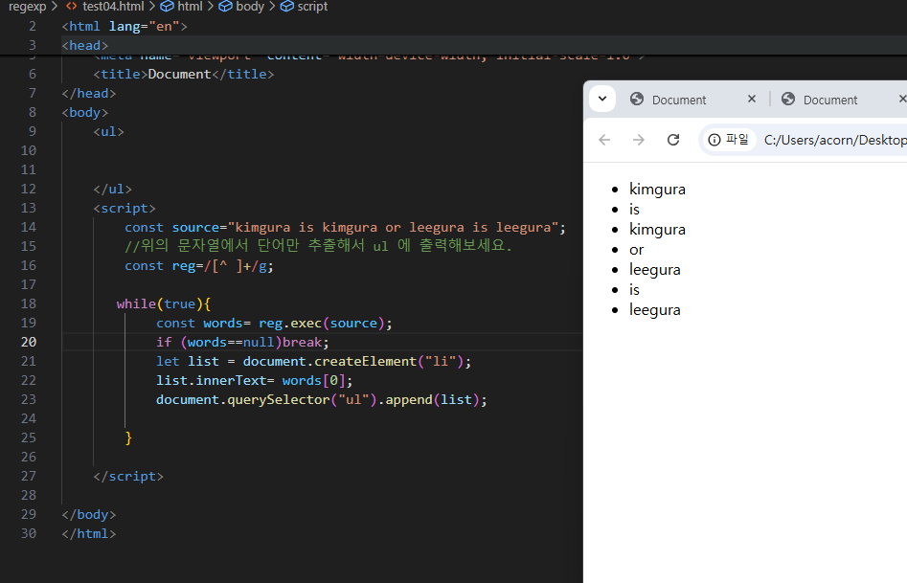907x583 pixels.
Task: Click the <title>Document</title> line
Action: (183, 74)
